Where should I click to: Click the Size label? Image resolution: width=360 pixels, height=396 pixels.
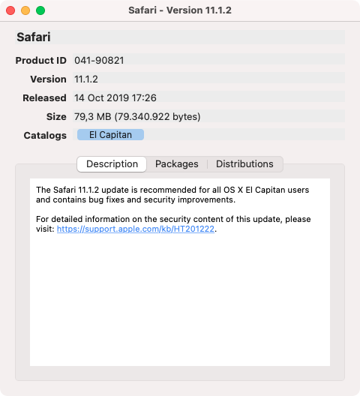pyautogui.click(x=56, y=117)
